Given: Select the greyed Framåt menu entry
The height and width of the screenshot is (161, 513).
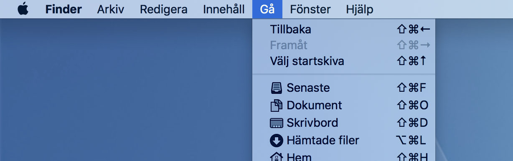Looking at the screenshot, I should [344, 45].
